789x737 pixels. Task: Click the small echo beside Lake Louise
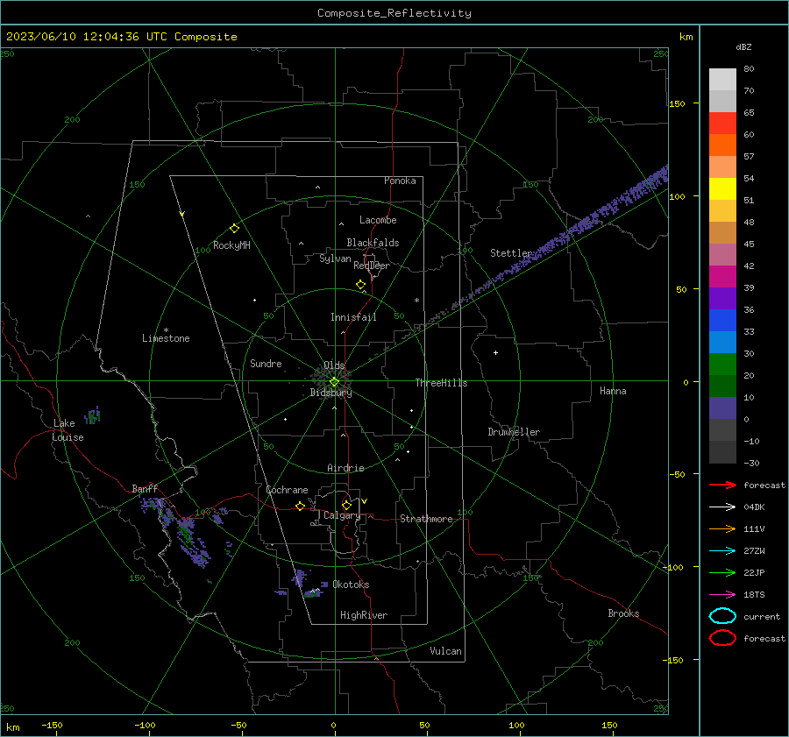(x=93, y=415)
